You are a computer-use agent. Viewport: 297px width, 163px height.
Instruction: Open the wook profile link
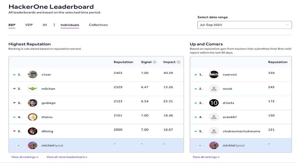click(227, 89)
